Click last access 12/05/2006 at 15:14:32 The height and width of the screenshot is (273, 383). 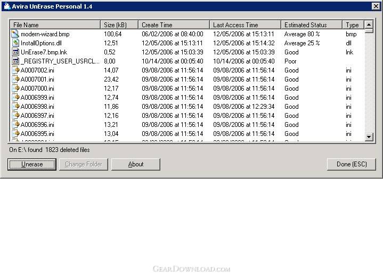(244, 43)
